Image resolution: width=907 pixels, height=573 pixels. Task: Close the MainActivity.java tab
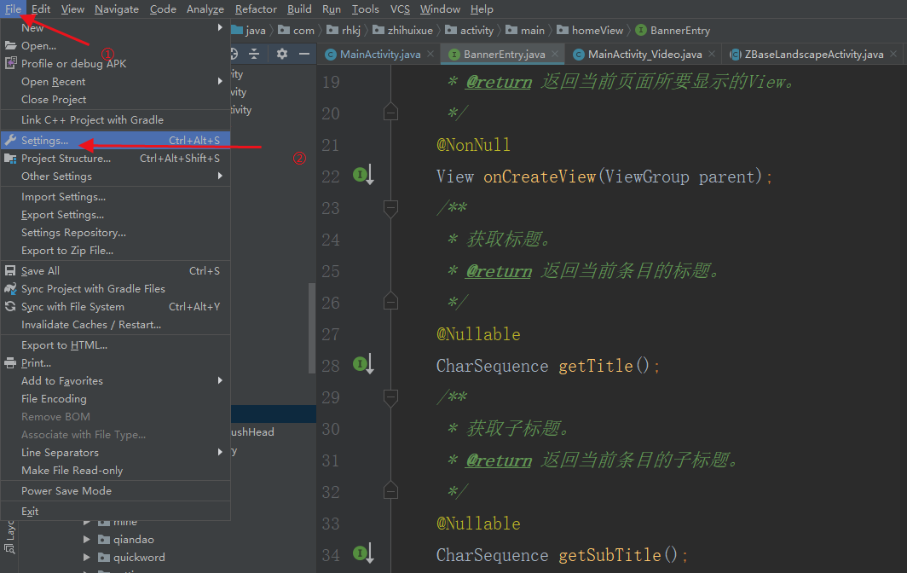pyautogui.click(x=430, y=54)
